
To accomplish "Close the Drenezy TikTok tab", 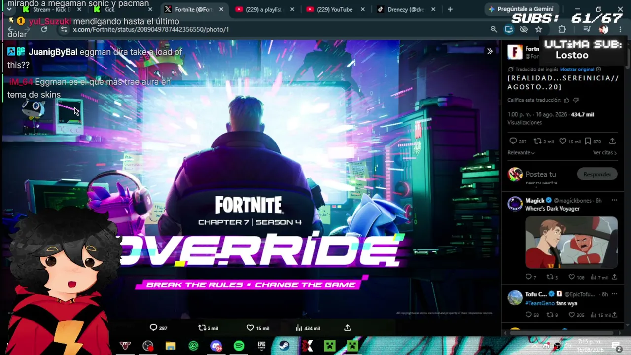I will pyautogui.click(x=434, y=9).
